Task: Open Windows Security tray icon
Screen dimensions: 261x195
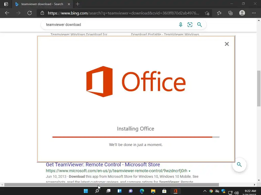Action: click(223, 191)
